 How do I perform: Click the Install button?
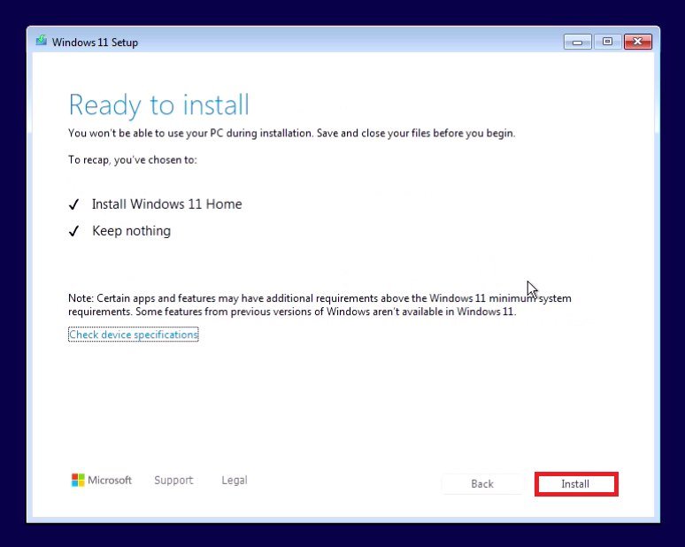coord(576,483)
